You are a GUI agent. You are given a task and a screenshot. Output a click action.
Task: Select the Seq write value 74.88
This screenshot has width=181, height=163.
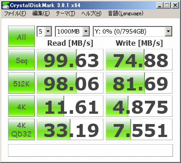click(139, 60)
